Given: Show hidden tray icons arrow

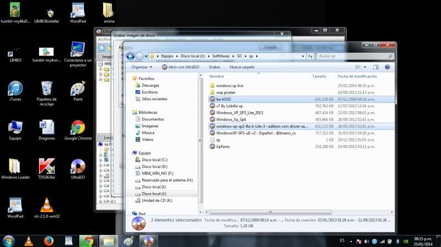Looking at the screenshot, I should [x=351, y=241].
